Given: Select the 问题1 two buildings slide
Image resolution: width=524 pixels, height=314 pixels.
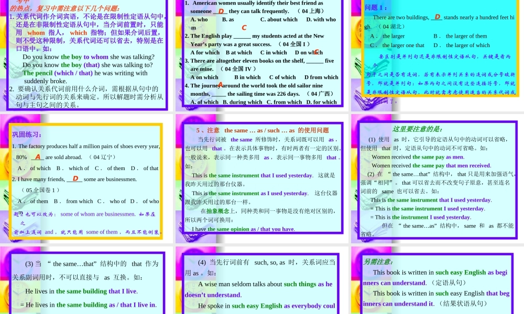Looking at the screenshot, I should pyautogui.click(x=438, y=55).
